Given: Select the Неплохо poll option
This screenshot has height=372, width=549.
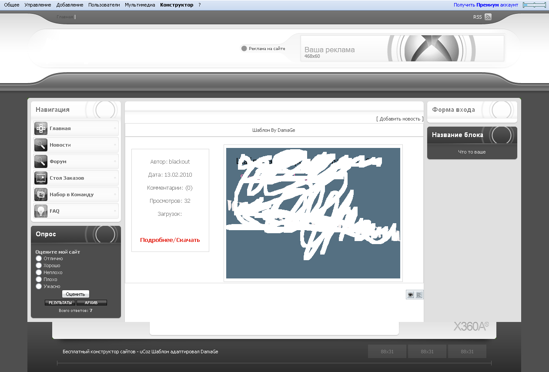Looking at the screenshot, I should click(x=39, y=272).
